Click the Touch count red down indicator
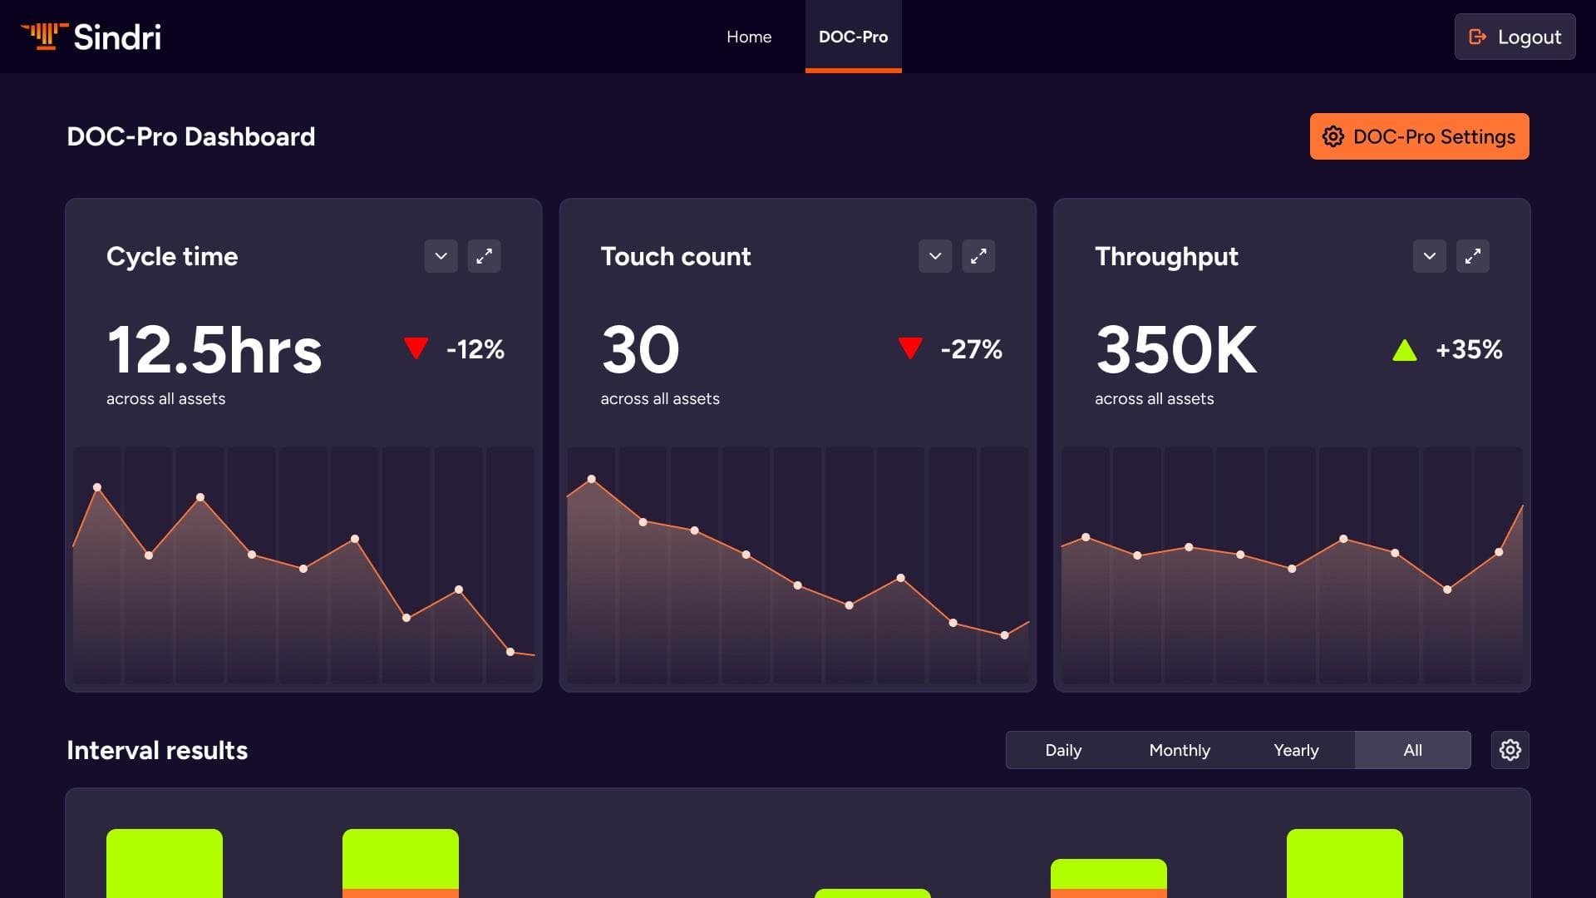The image size is (1596, 898). point(910,348)
